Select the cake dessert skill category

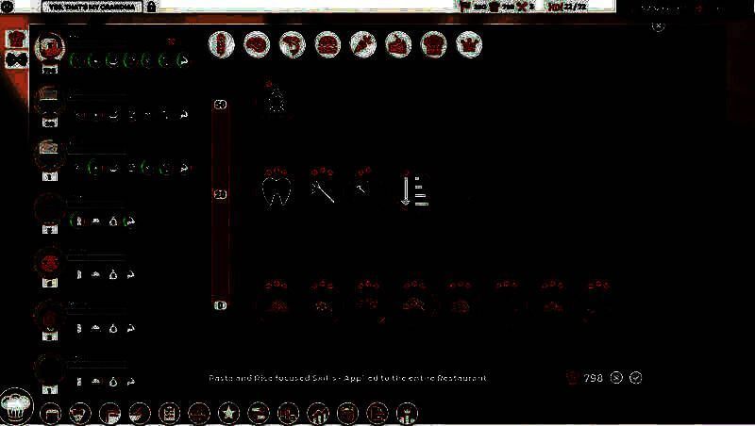click(x=397, y=43)
